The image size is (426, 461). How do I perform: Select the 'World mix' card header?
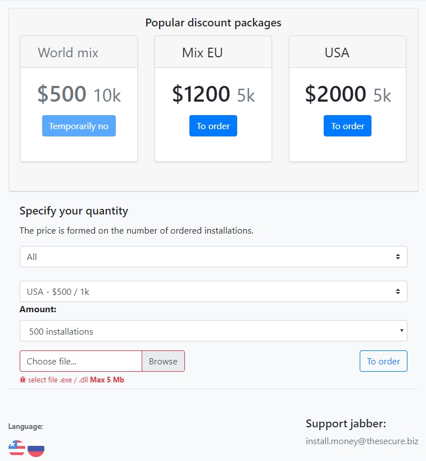tap(79, 52)
